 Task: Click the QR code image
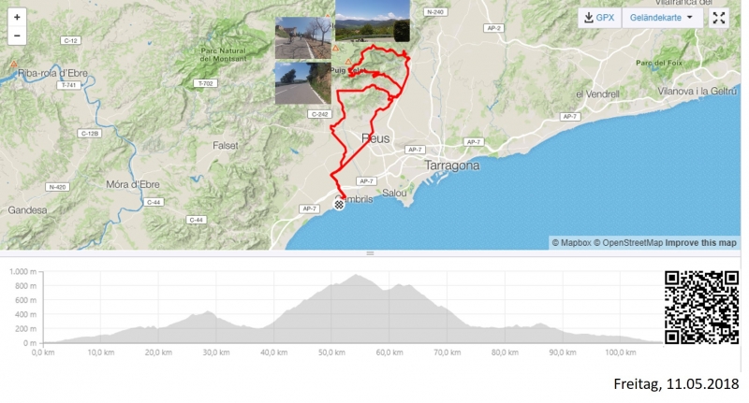click(x=701, y=308)
